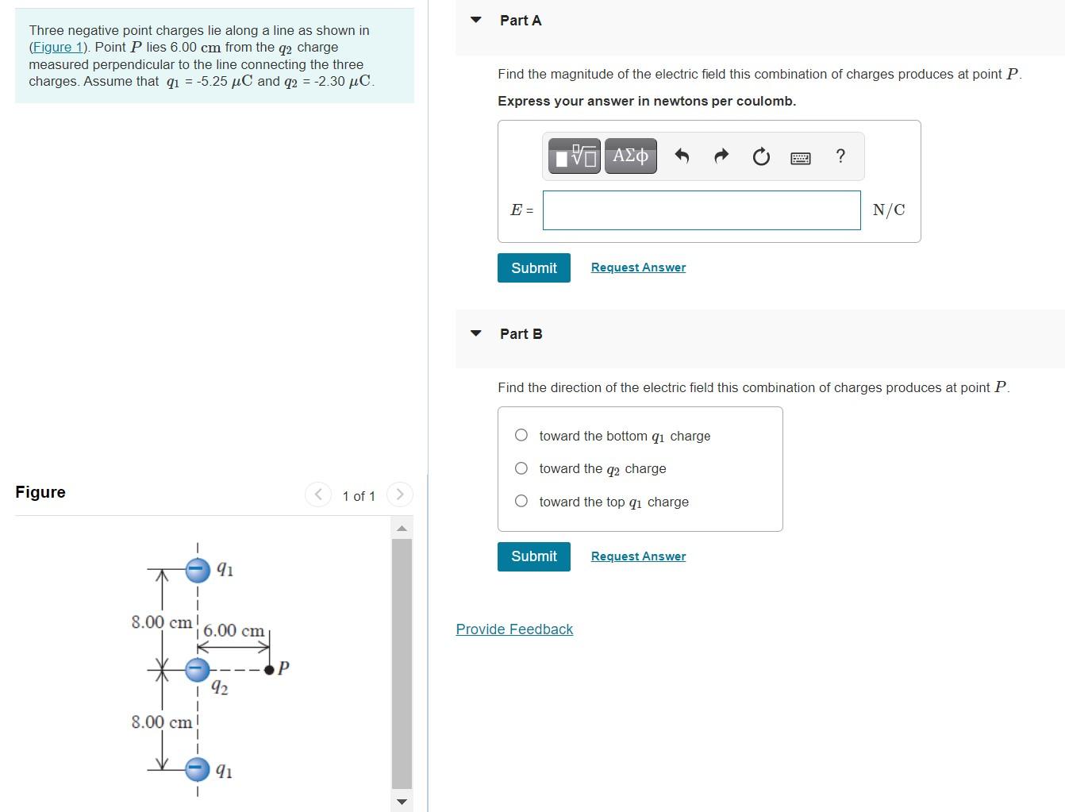Undo the last equation entry

pyautogui.click(x=681, y=156)
